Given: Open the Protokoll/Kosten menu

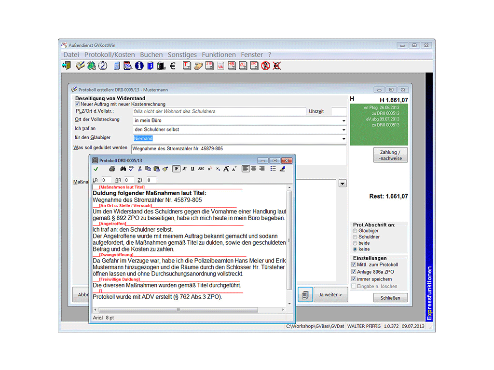Looking at the screenshot, I should (110, 55).
